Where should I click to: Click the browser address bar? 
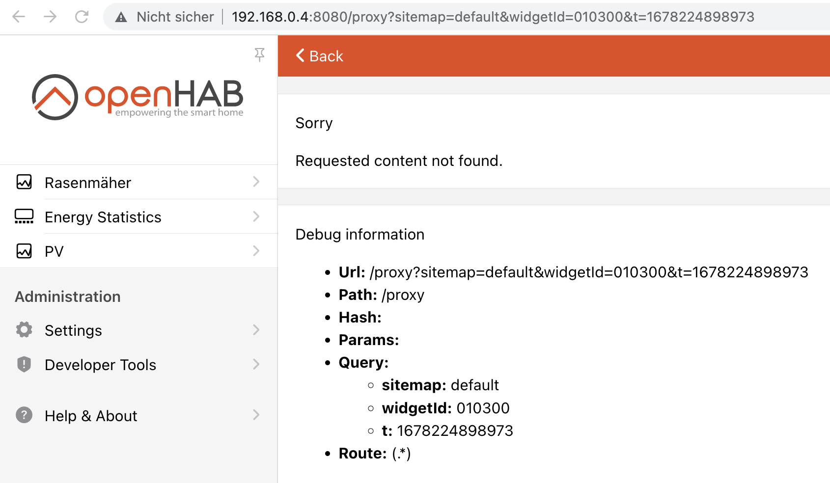point(442,16)
